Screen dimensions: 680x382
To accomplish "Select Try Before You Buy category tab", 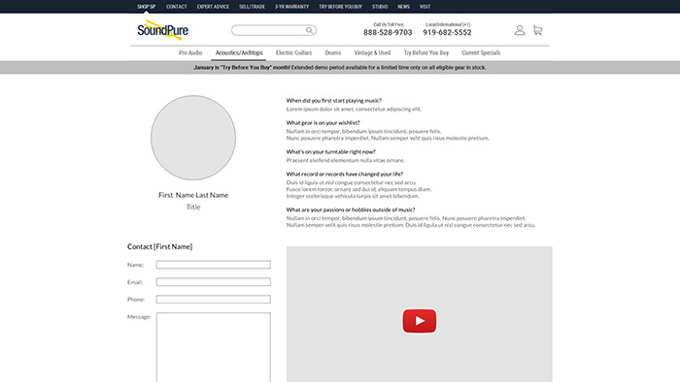I will point(426,52).
